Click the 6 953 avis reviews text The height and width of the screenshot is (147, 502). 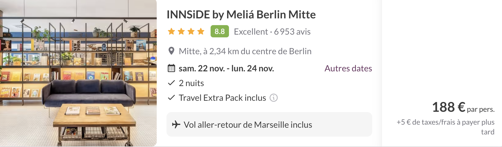pyautogui.click(x=292, y=32)
